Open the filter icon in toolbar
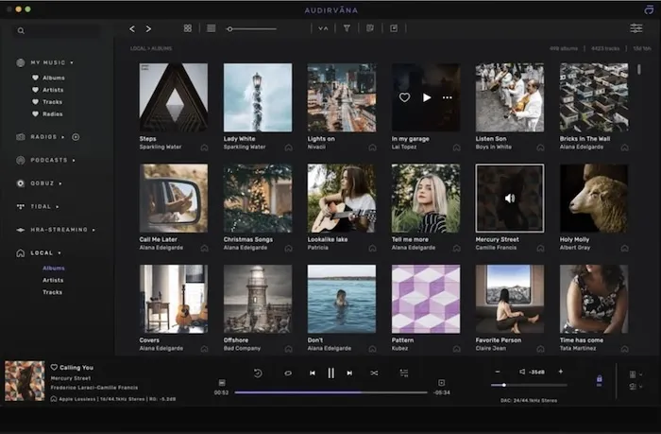The image size is (661, 434). 347,28
